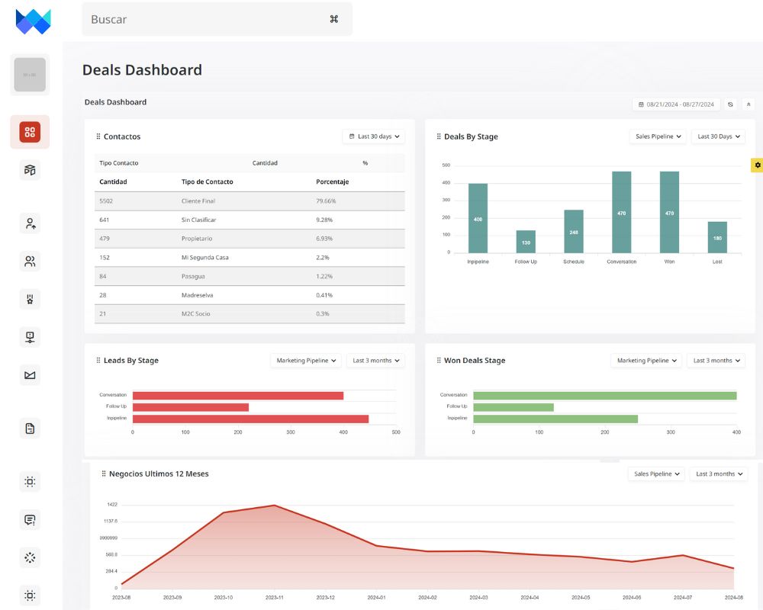Screen dimensions: 763x610
Task: Click the gray avatar thumbnail in sidebar
Action: [30, 75]
